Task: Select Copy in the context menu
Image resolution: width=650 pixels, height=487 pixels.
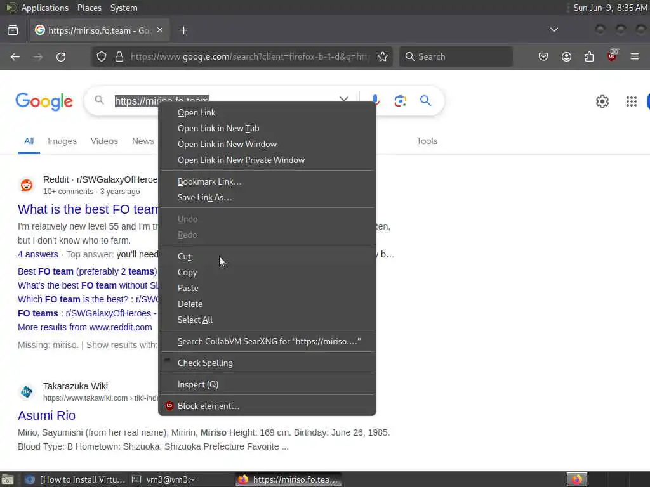Action: pyautogui.click(x=267, y=273)
